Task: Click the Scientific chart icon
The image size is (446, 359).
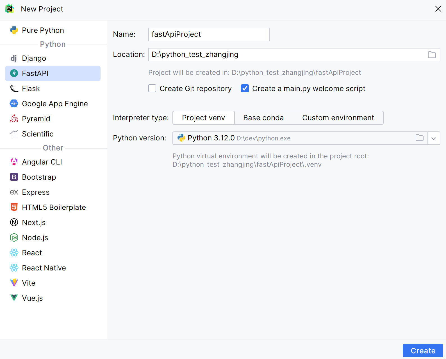Action: 14,134
